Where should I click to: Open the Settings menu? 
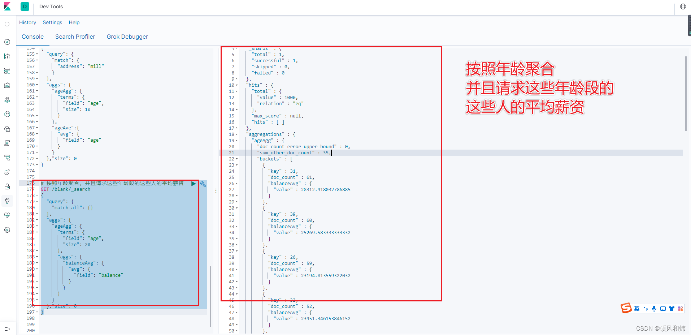(x=52, y=22)
